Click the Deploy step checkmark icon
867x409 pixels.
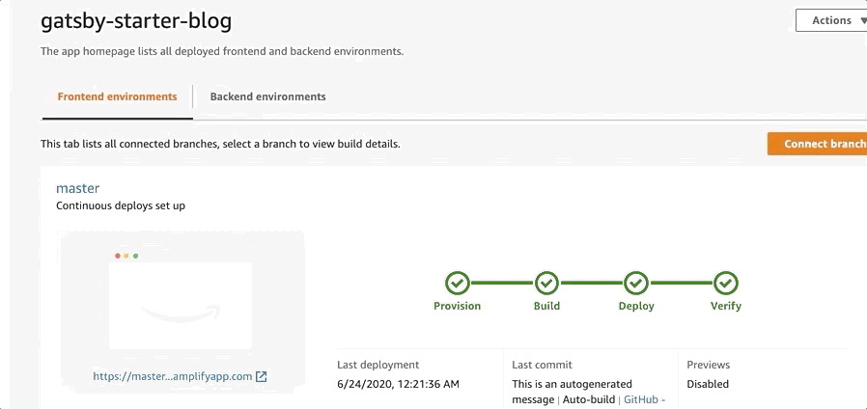coord(636,283)
